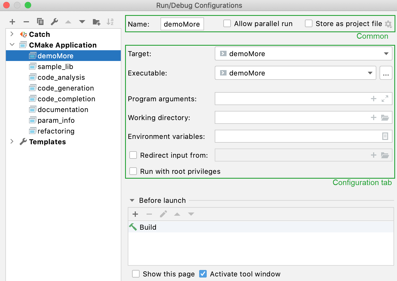Select the sample_lib configuration
The image size is (397, 281).
(56, 66)
